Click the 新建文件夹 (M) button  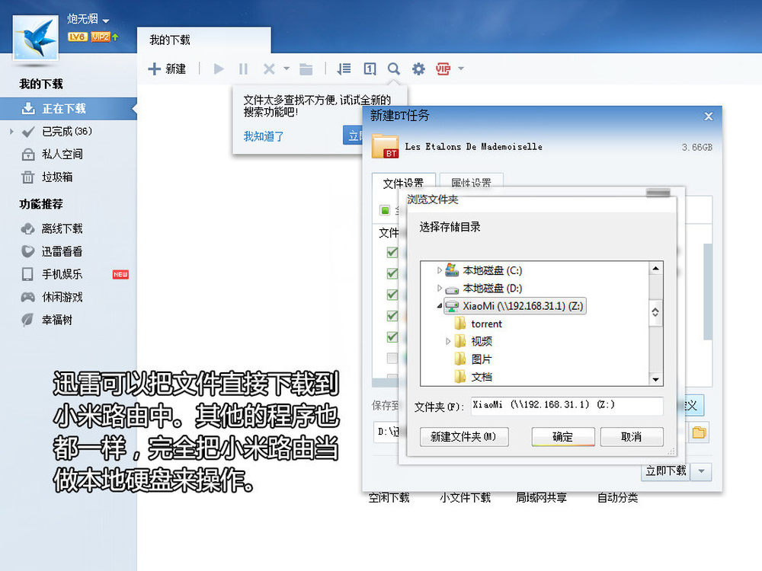pos(464,436)
